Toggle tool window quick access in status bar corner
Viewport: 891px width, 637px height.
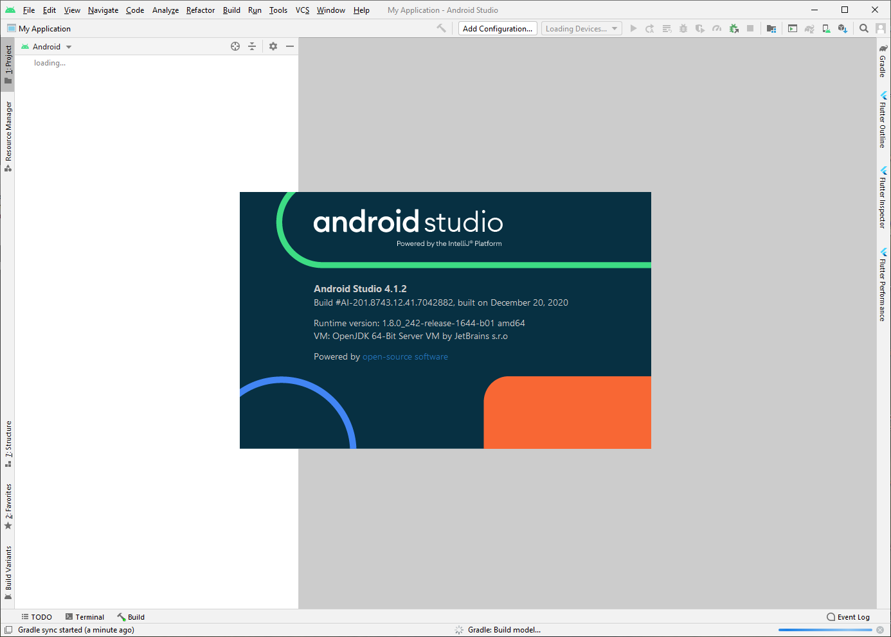click(8, 630)
